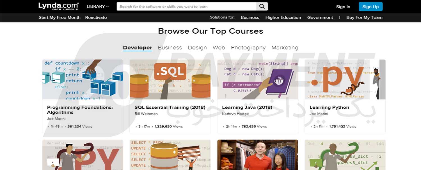
Task: Open the SELECT UPDATE database course thumbnail
Action: tap(170, 155)
